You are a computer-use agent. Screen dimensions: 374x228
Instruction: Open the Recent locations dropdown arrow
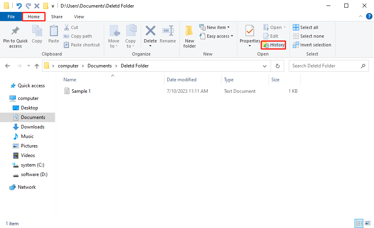[29, 66]
